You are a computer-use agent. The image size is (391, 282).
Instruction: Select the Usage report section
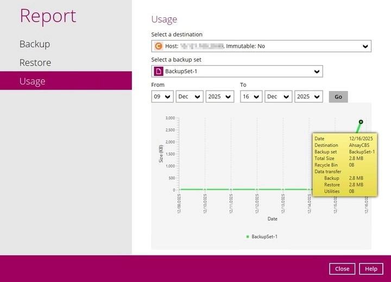pos(66,81)
